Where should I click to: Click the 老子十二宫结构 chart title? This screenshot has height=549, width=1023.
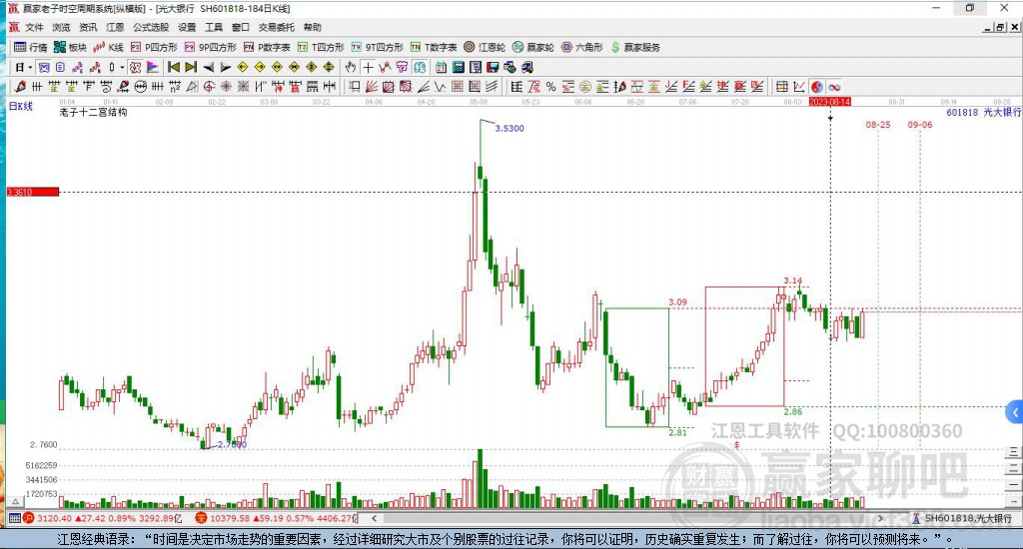pos(93,112)
